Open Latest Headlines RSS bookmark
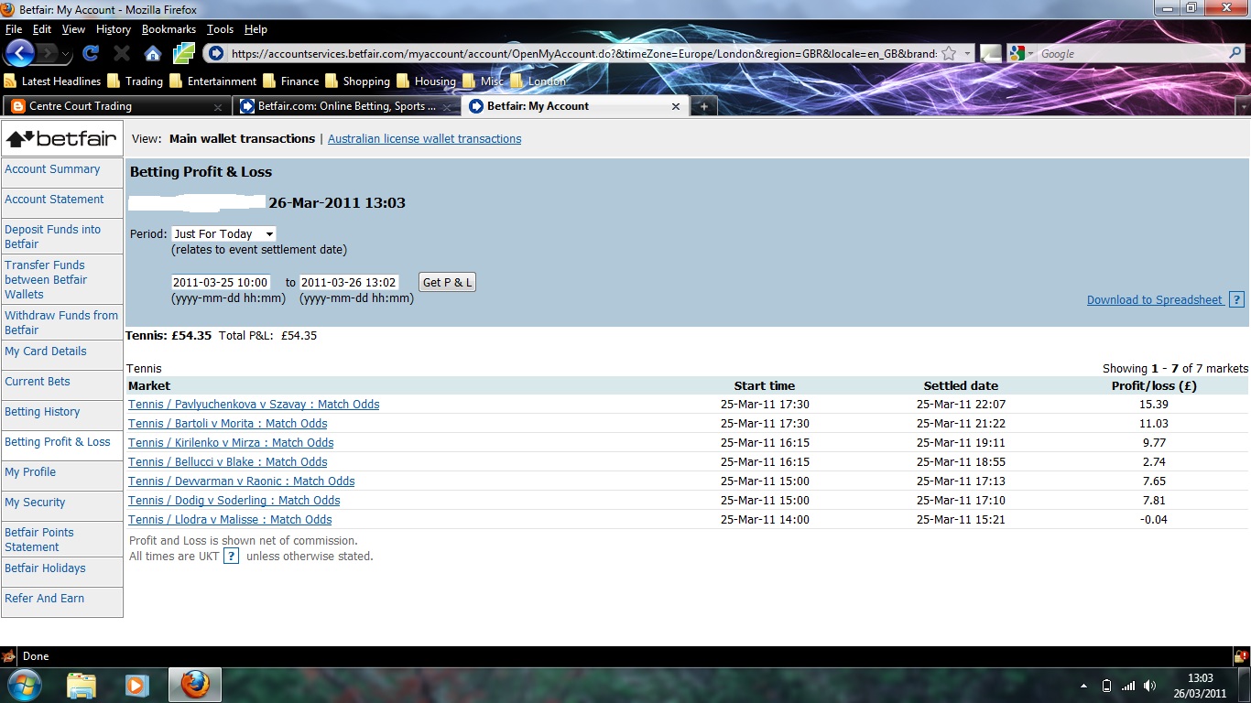 [x=52, y=81]
